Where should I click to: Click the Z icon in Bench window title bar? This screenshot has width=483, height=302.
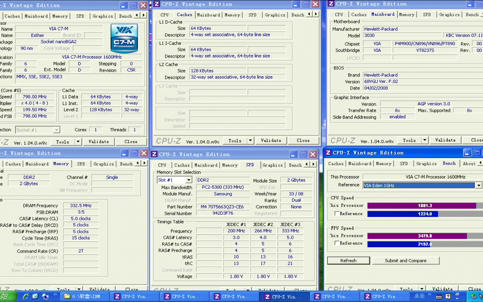(x=328, y=153)
